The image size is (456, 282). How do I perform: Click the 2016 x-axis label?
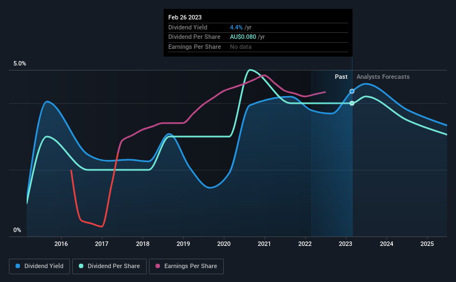[61, 244]
